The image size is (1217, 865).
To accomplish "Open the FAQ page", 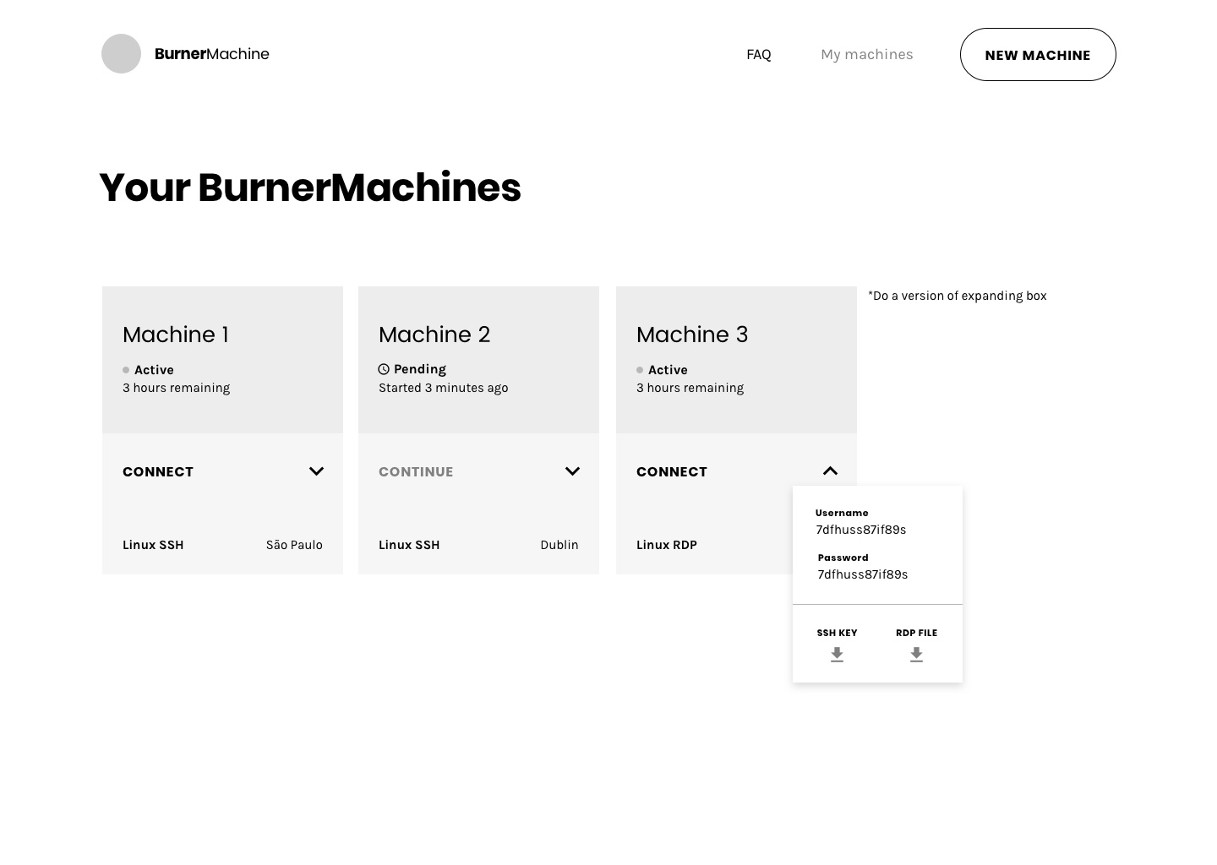I will [758, 55].
